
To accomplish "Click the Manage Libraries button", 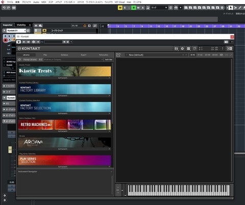I will 30,60.
